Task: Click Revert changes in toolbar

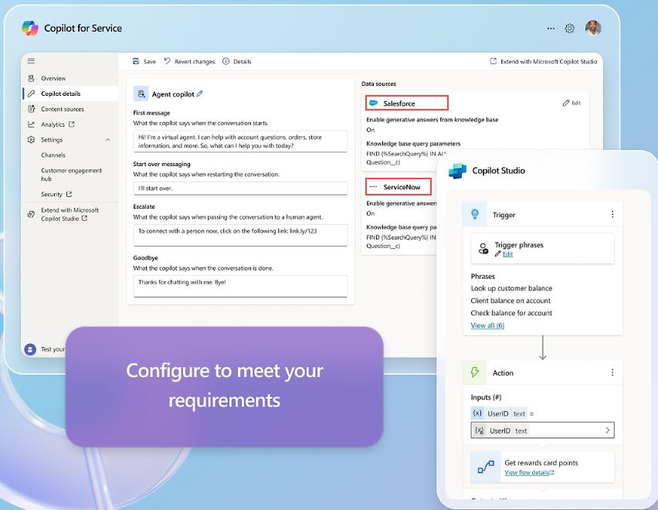Action: (189, 61)
